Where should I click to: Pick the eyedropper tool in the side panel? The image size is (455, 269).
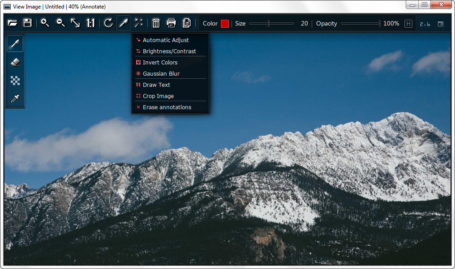[15, 99]
